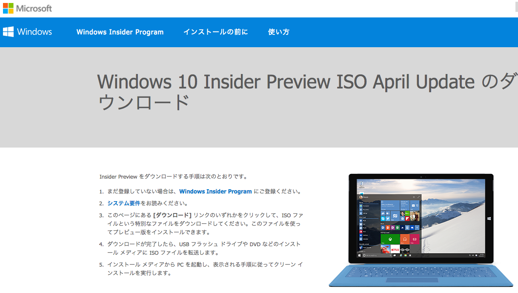The image size is (518, 293).
Task: Click the Microsoft logo in the header
Action: tap(27, 8)
